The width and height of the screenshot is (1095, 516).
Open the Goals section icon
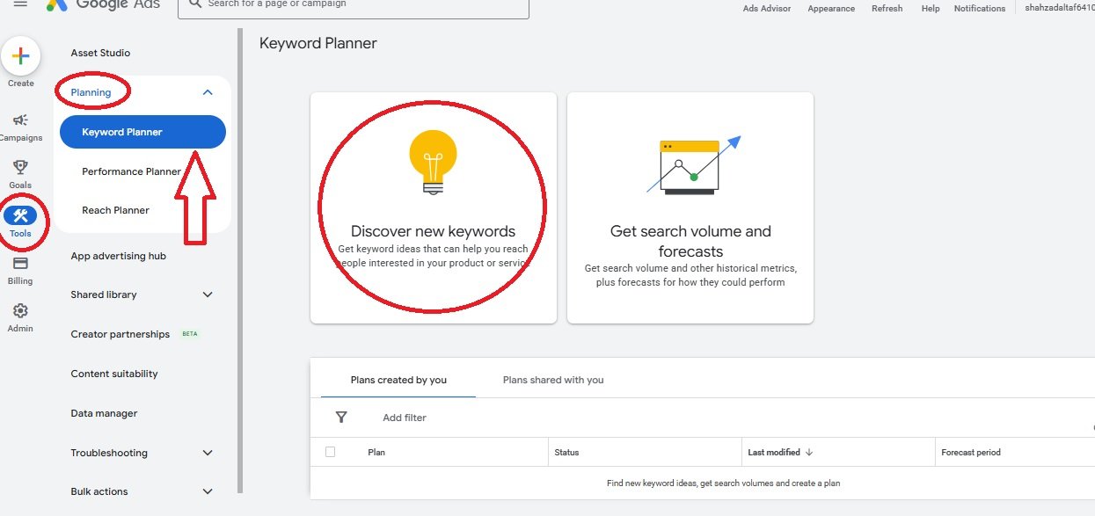click(x=19, y=166)
